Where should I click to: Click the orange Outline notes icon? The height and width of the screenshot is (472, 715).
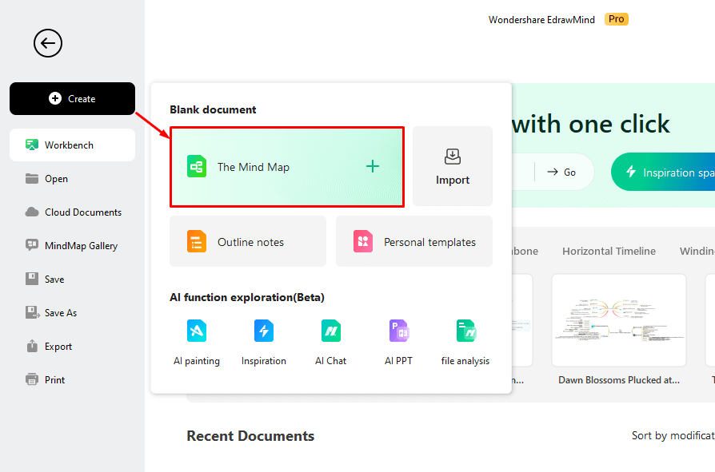point(197,242)
